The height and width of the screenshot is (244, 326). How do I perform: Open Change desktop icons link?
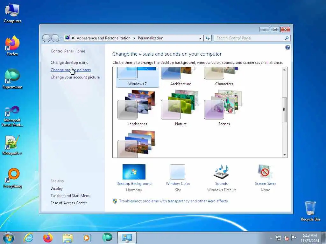(x=69, y=63)
